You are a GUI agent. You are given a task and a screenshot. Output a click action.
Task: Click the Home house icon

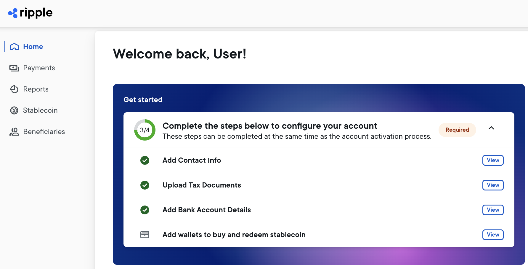[14, 47]
